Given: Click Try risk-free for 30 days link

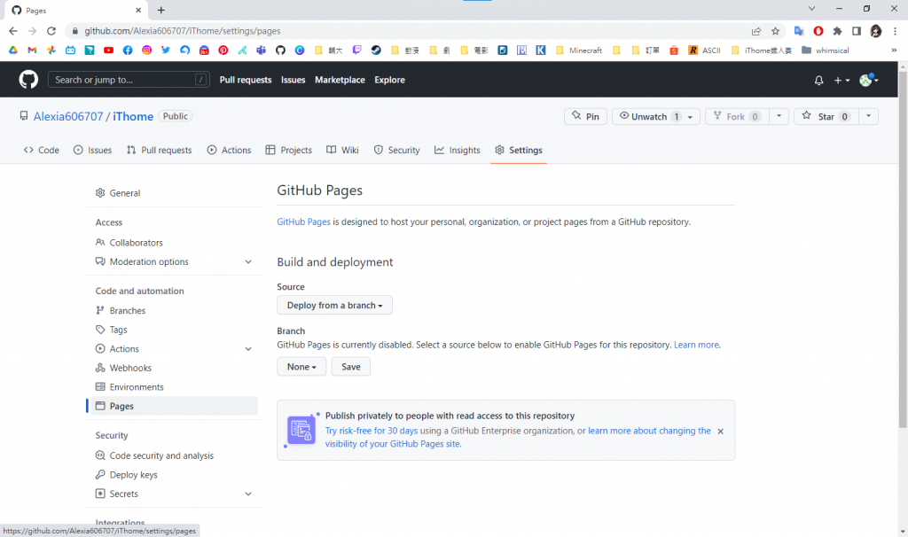Looking at the screenshot, I should [372, 431].
